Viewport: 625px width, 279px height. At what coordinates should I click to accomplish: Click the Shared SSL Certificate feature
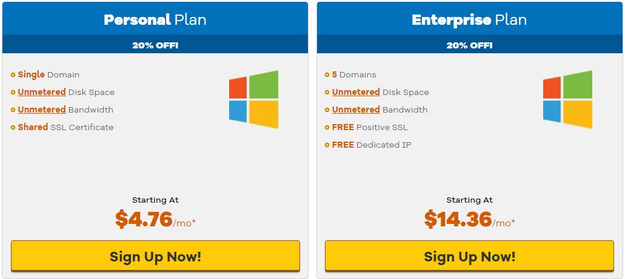point(65,127)
